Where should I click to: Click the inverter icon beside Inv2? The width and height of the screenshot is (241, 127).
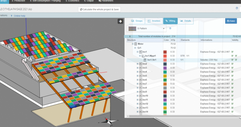[x=141, y=64]
